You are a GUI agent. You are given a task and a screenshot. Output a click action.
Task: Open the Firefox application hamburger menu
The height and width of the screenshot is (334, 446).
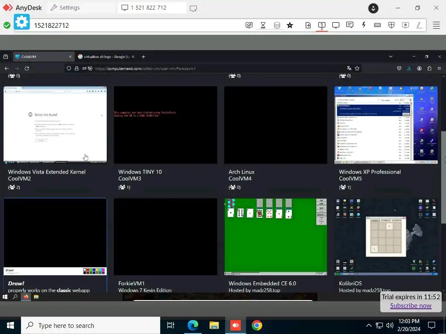(439, 68)
